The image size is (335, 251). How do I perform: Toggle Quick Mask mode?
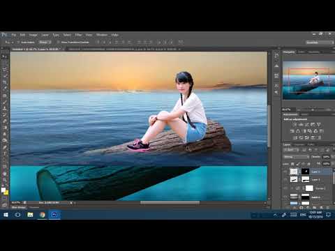[x=4, y=198]
